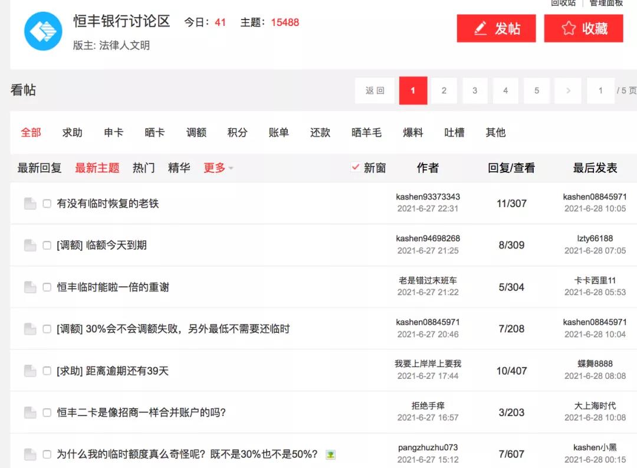Click the thread icon beside 恒丰临时能啦一倍的重谢
The image size is (637, 468).
click(x=30, y=287)
